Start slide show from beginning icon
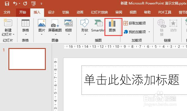The height and width of the screenshot is (111, 187). 33,4
